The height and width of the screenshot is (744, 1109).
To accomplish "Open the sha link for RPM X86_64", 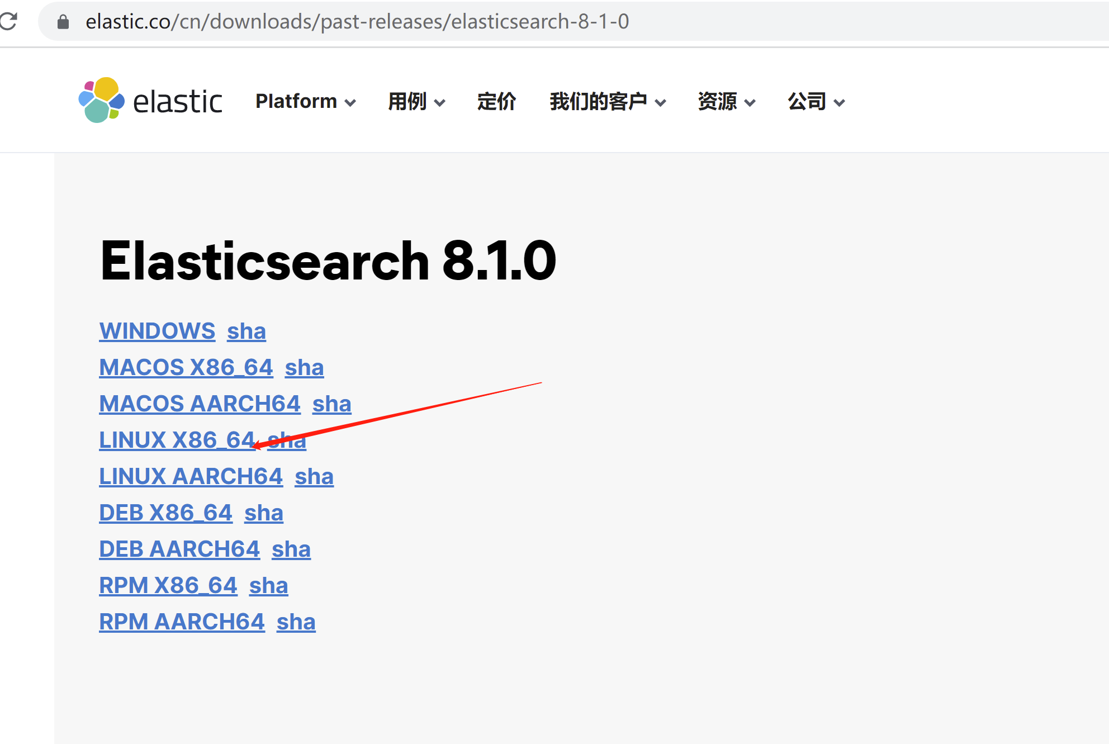I will 269,585.
